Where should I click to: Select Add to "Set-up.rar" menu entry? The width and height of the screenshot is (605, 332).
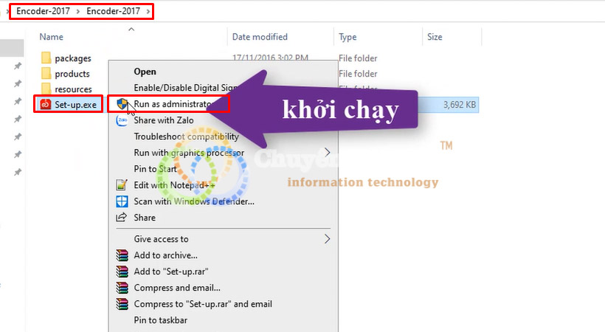pos(171,272)
